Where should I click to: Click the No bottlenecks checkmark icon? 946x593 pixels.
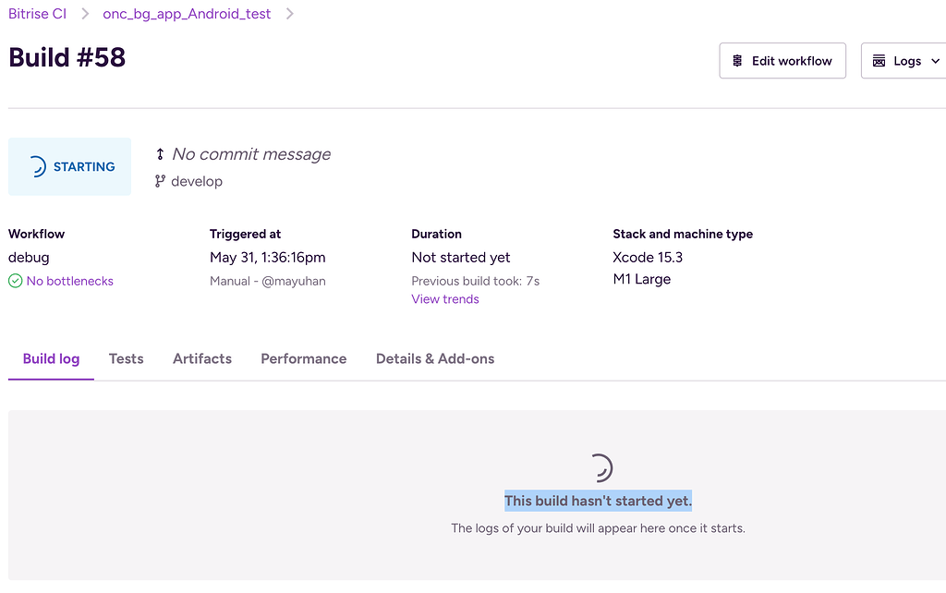click(15, 281)
